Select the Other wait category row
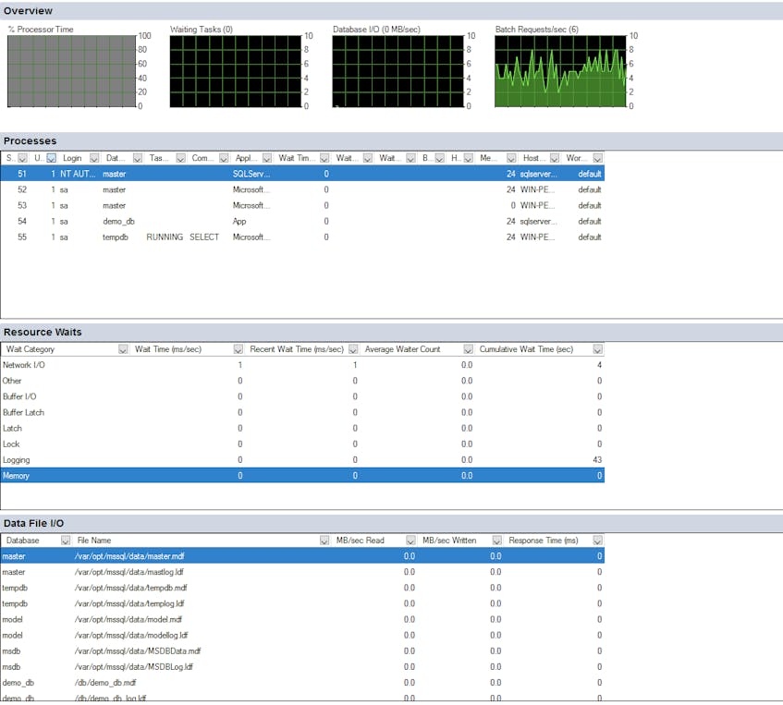 coord(302,381)
